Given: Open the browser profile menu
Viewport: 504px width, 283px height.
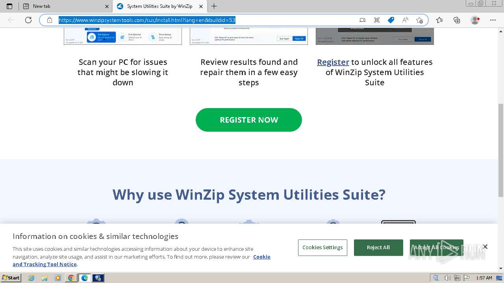Looking at the screenshot, I should (475, 20).
